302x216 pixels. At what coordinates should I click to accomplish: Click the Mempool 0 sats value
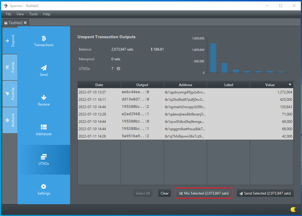(116, 59)
